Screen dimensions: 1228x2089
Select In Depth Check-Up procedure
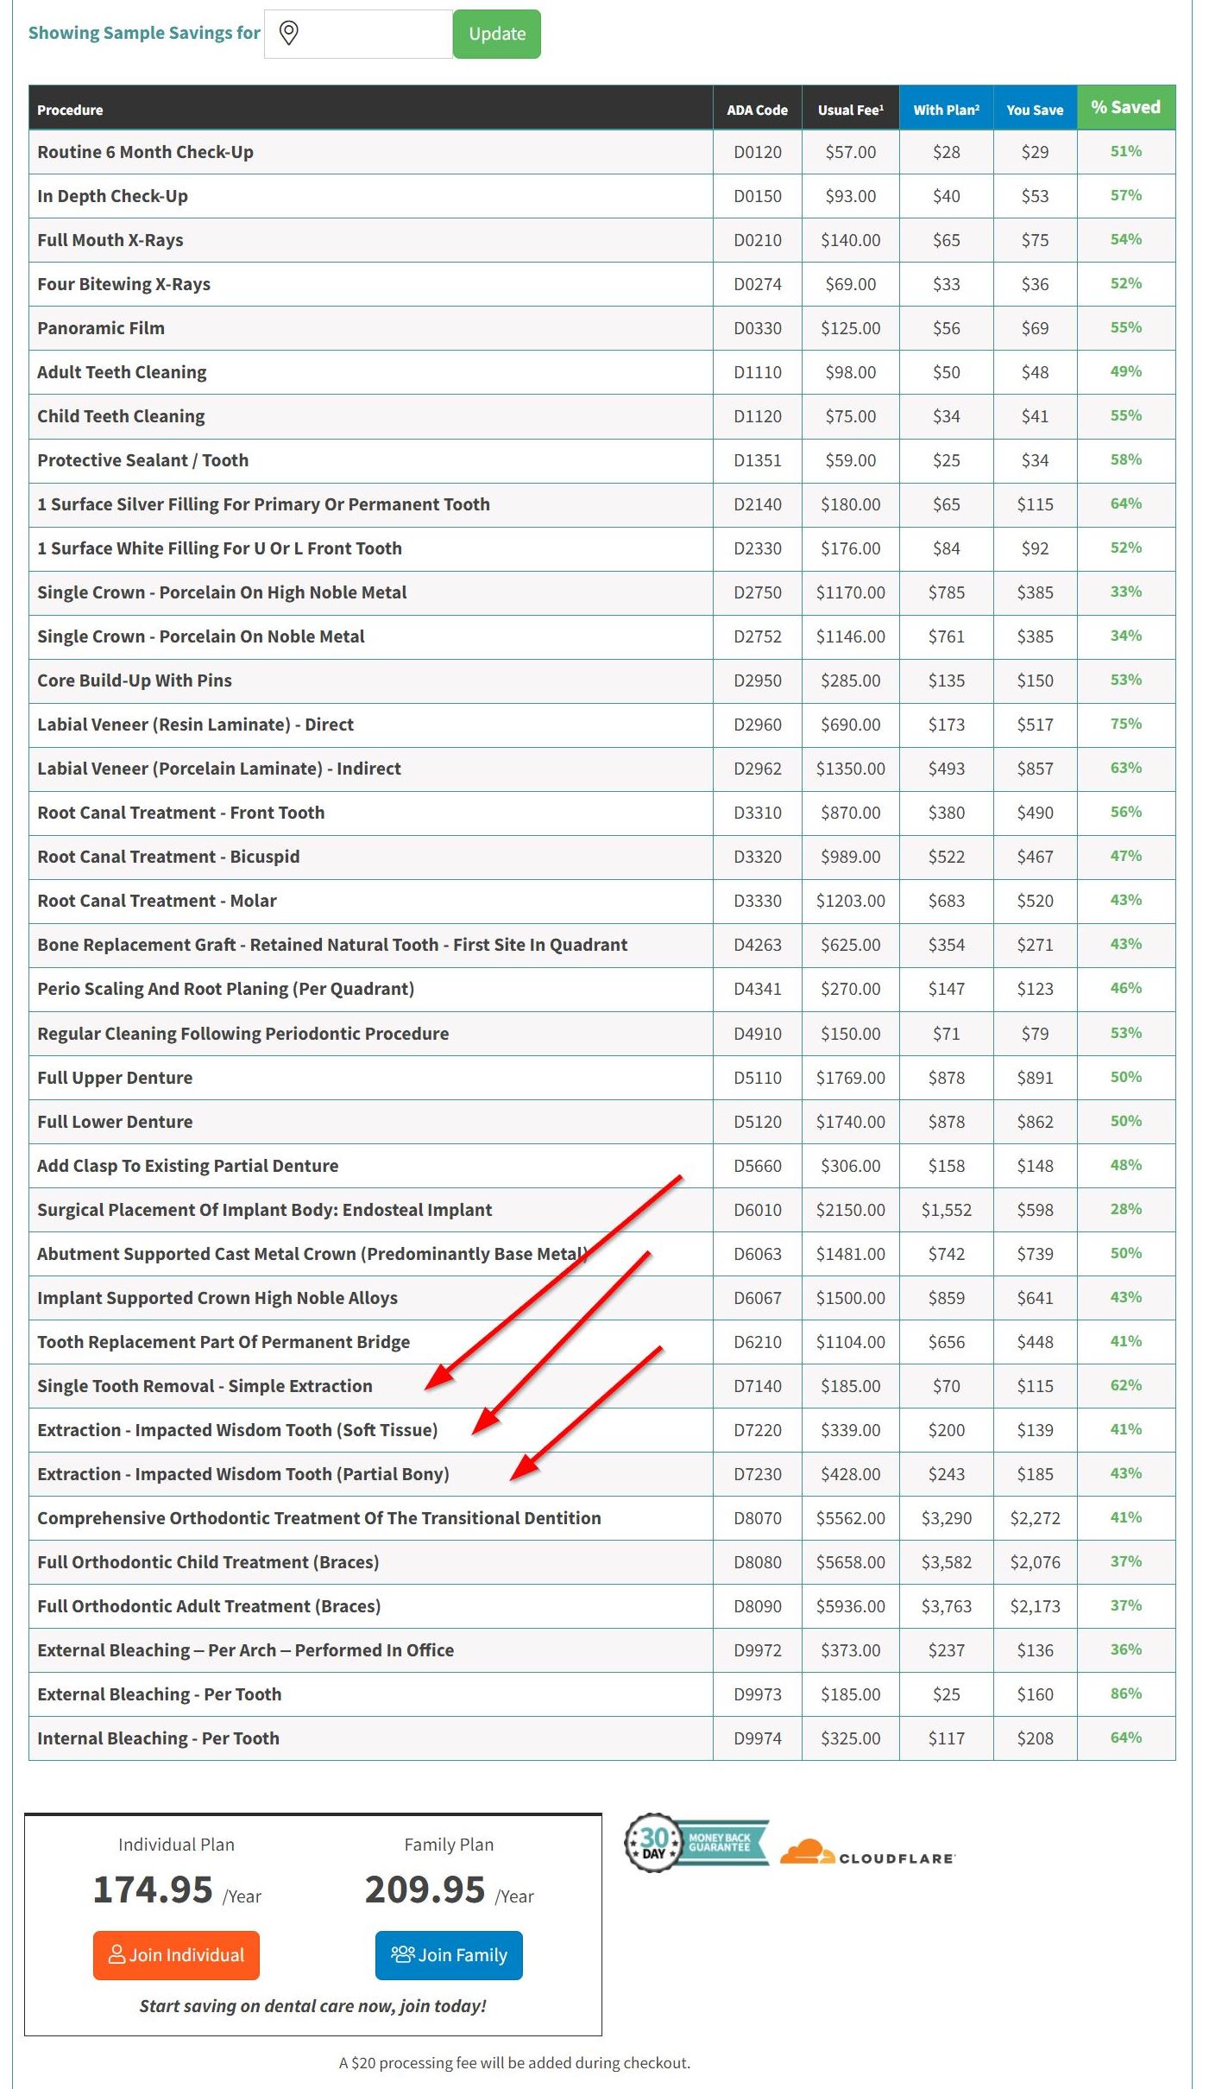(112, 196)
